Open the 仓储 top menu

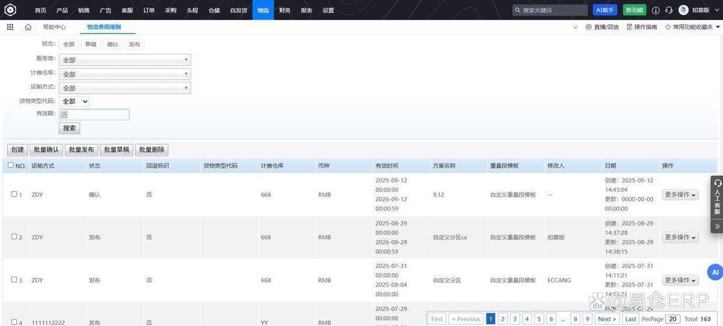click(x=214, y=10)
